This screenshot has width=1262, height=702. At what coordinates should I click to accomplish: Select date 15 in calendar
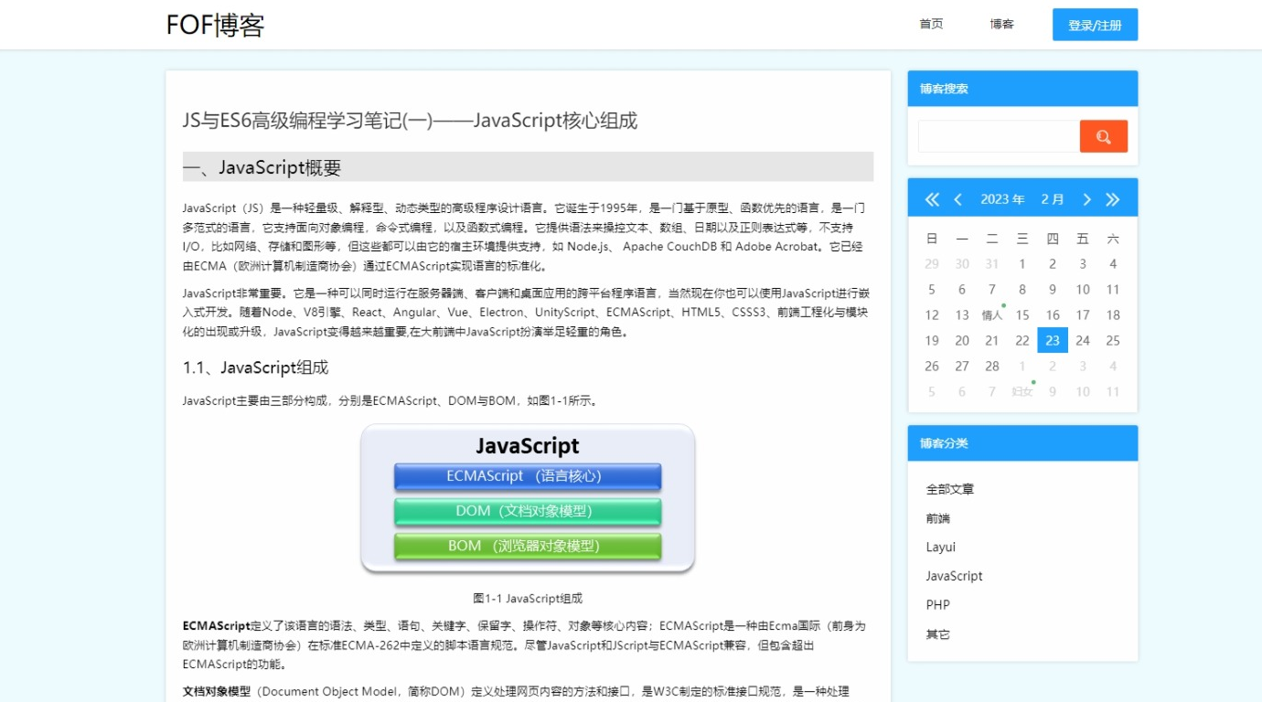1022,314
